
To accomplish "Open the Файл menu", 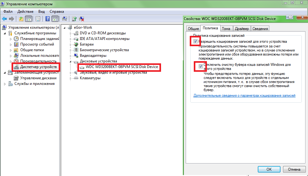I will point(8,12).
